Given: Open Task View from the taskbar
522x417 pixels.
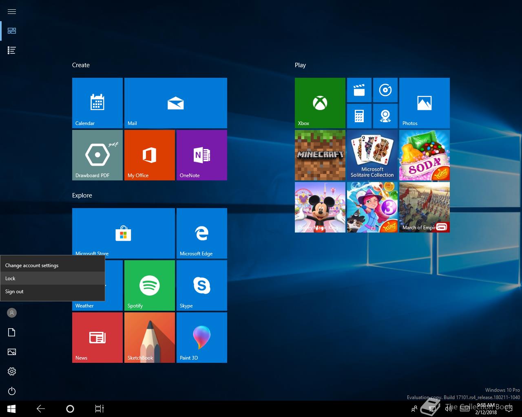Looking at the screenshot, I should (x=100, y=409).
